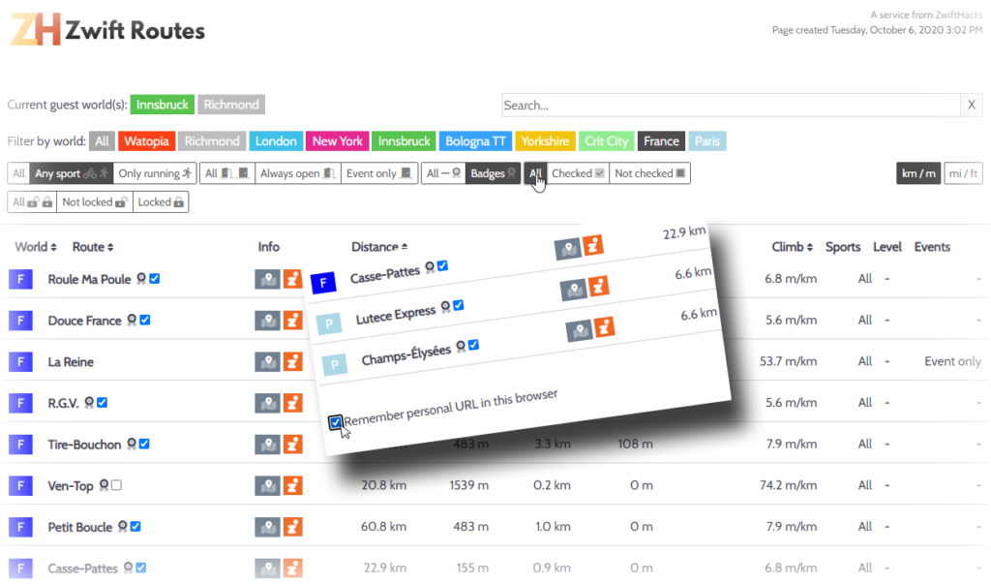Filter routes by France world
This screenshot has height=584, width=991.
click(x=661, y=141)
